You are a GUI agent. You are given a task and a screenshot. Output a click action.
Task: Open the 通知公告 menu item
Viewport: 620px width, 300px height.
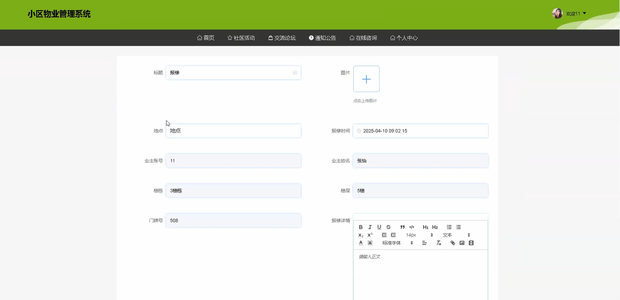(322, 38)
